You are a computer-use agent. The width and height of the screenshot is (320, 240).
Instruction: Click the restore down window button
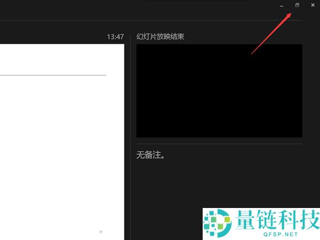tap(297, 5)
